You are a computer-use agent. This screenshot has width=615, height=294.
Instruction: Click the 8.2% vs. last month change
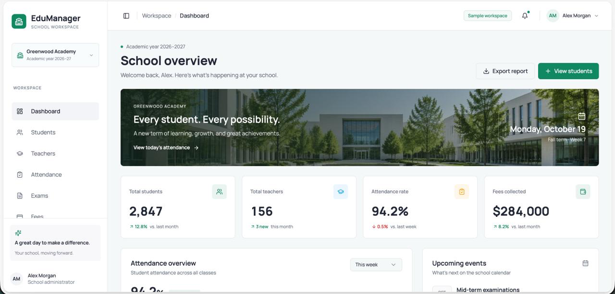[x=517, y=227]
